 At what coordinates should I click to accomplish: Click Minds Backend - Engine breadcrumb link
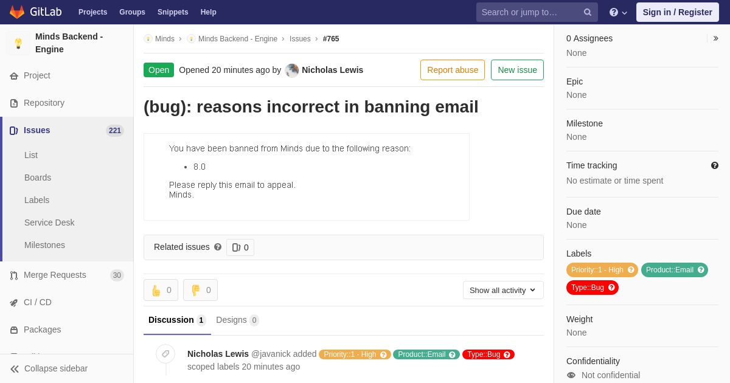[x=238, y=39]
